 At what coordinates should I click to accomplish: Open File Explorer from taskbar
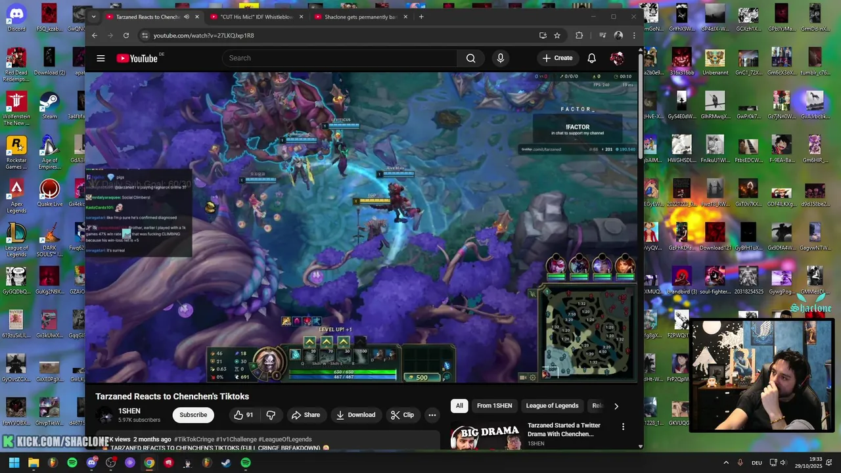click(34, 462)
